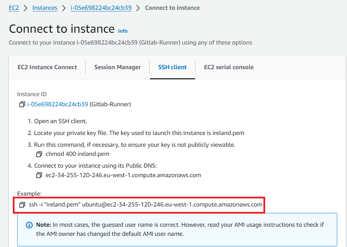
Task: Select the EC2 serial console tab
Action: [229, 67]
